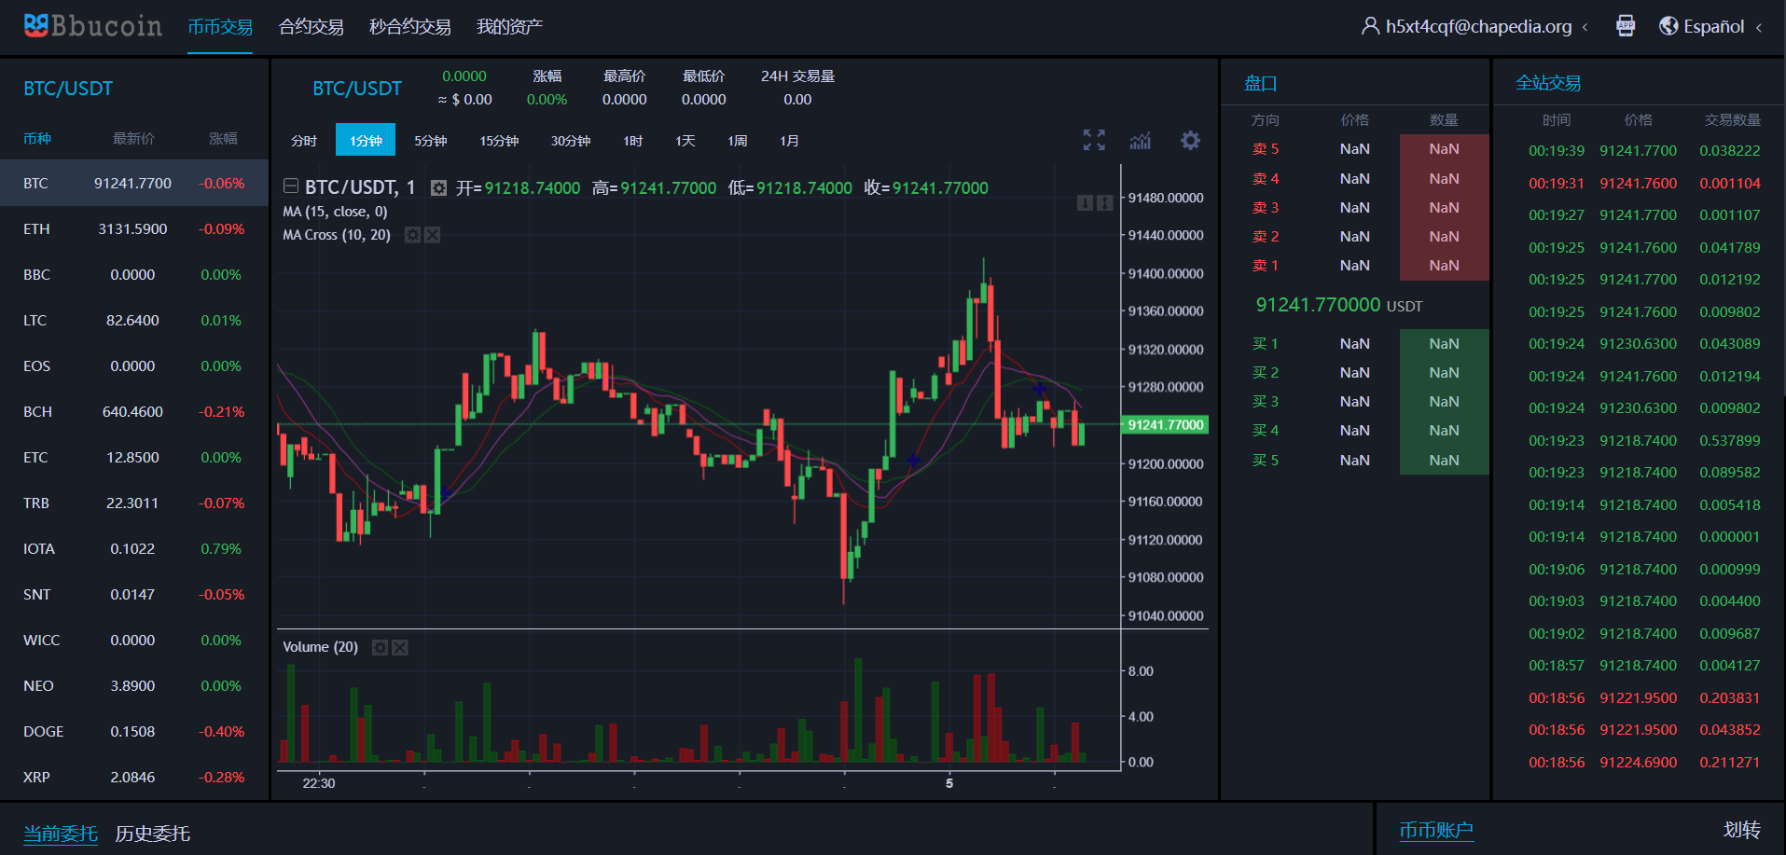Select the 5分钟 chart interval
Screen dimensions: 1786x855
pos(430,141)
